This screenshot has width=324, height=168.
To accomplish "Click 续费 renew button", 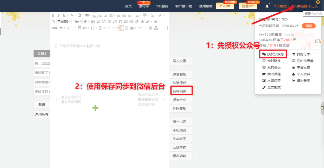I will pos(309,26).
